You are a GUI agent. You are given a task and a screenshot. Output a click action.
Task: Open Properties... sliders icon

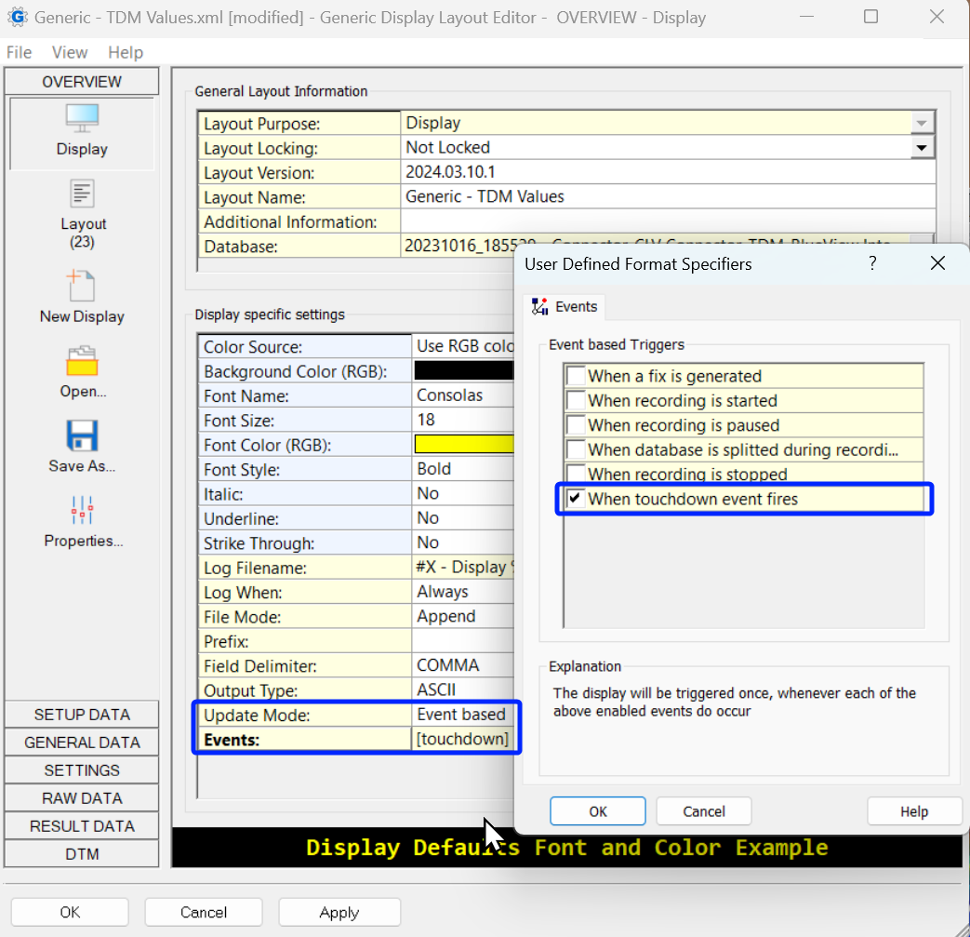pos(82,511)
